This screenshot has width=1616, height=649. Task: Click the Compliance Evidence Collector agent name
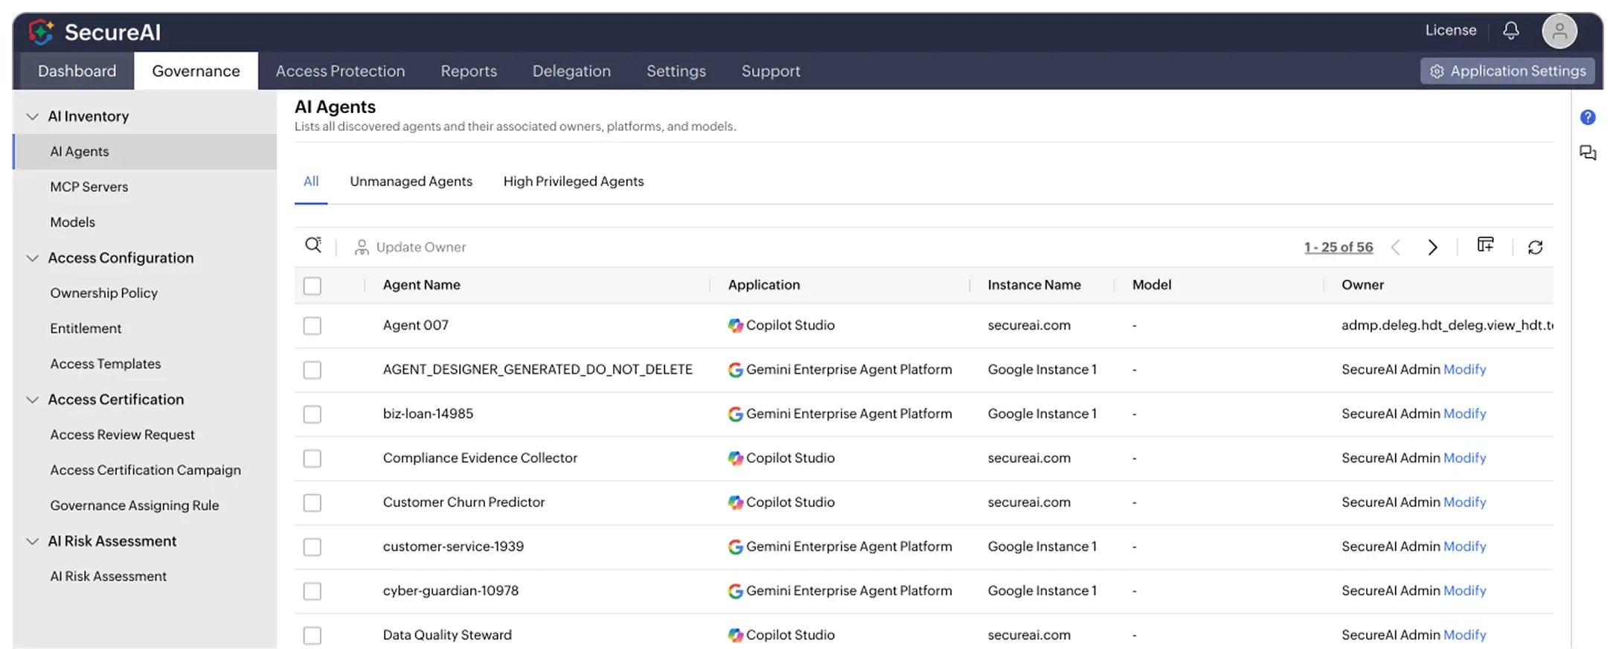[x=480, y=458]
